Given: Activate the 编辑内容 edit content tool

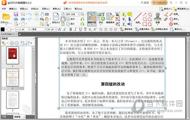Looking at the screenshot, I should (x=92, y=19).
